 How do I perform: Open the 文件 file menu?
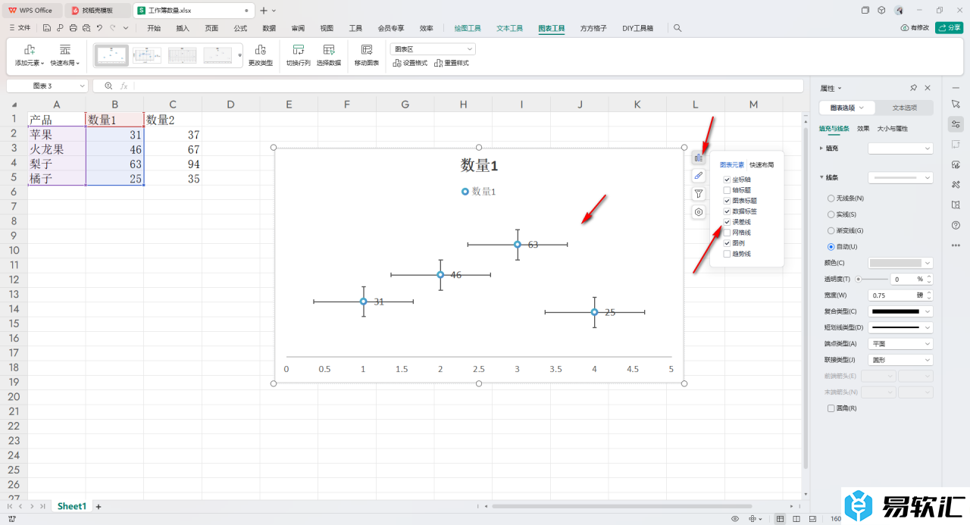pyautogui.click(x=20, y=28)
